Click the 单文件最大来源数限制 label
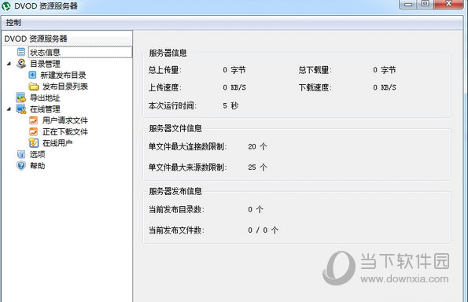 point(188,167)
